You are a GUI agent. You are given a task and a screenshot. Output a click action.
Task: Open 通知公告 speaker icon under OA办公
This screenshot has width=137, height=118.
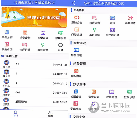pos(77,17)
